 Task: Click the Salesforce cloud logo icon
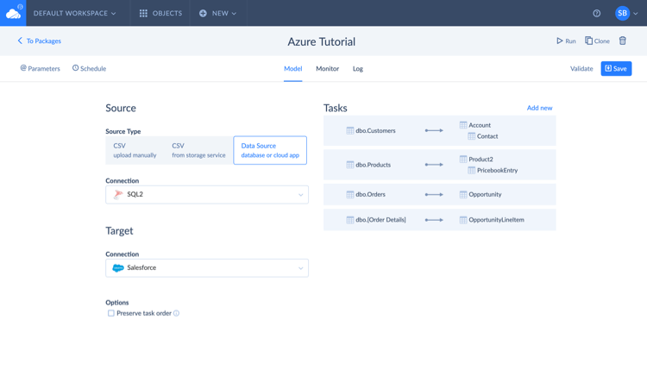pos(118,267)
